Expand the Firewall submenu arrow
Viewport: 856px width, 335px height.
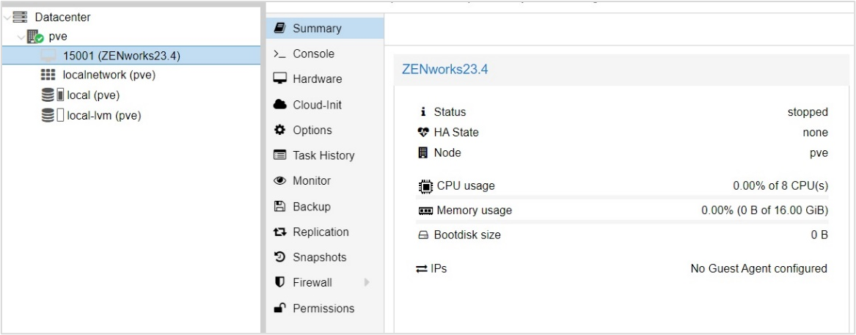[367, 283]
